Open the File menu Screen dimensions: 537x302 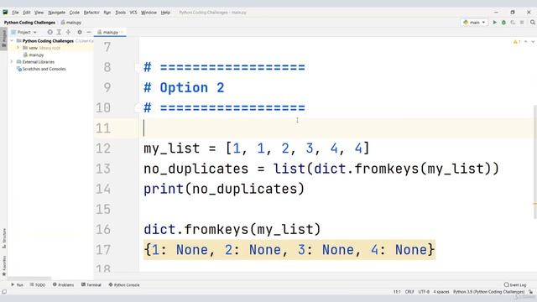[x=15, y=13]
